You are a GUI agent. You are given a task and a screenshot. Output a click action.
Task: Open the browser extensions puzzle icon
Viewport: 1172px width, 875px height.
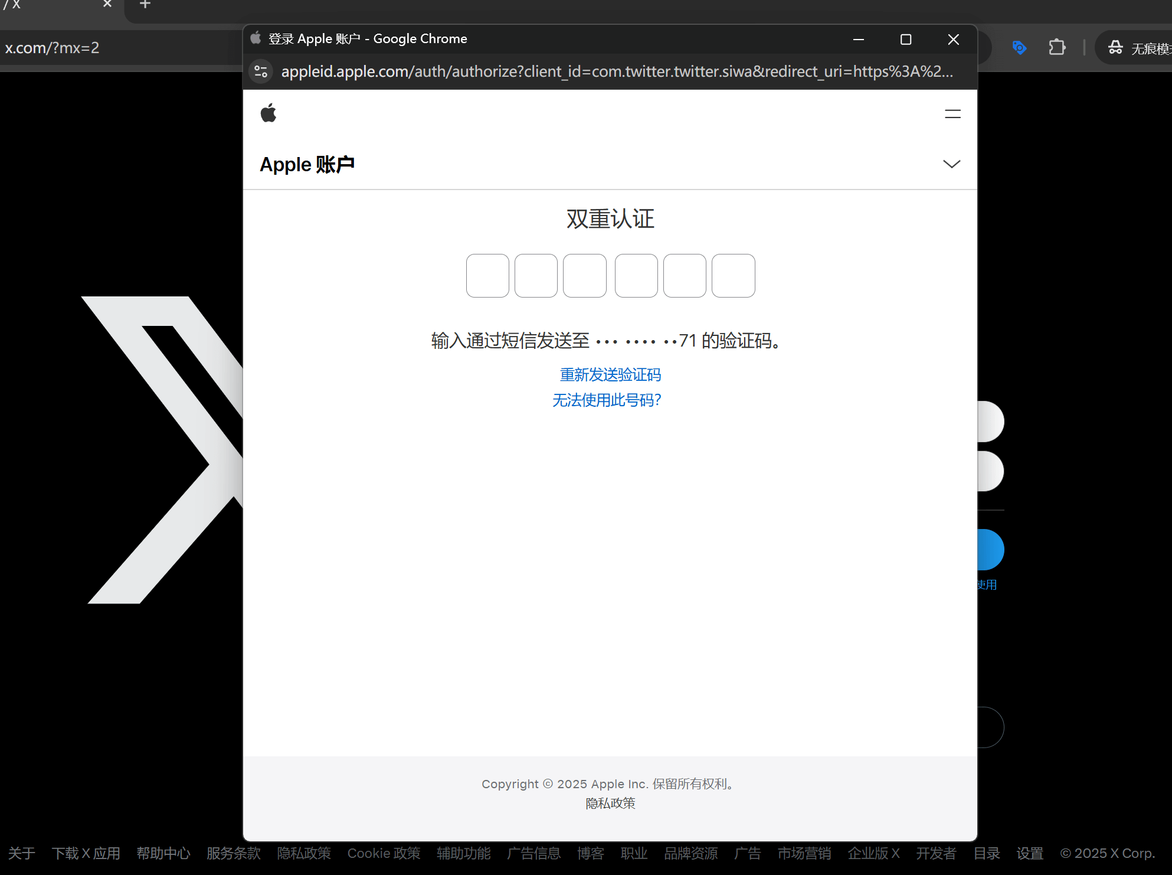(x=1057, y=47)
